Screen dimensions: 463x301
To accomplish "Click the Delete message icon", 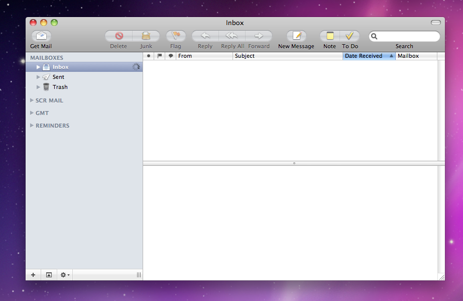I will (119, 36).
